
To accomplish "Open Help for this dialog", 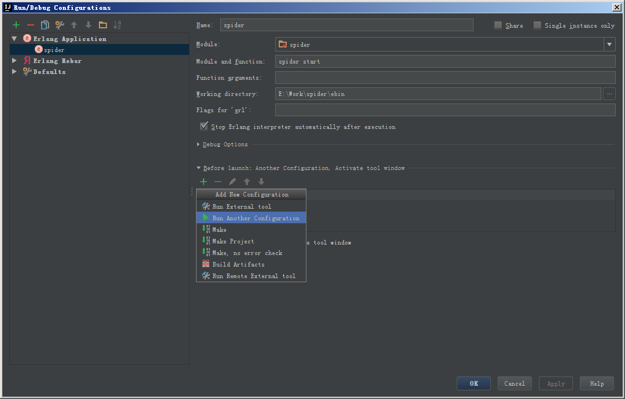I will pyautogui.click(x=597, y=383).
